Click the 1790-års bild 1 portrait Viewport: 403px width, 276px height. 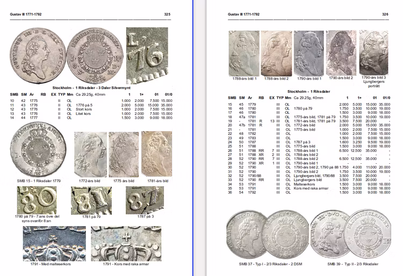click(310, 53)
